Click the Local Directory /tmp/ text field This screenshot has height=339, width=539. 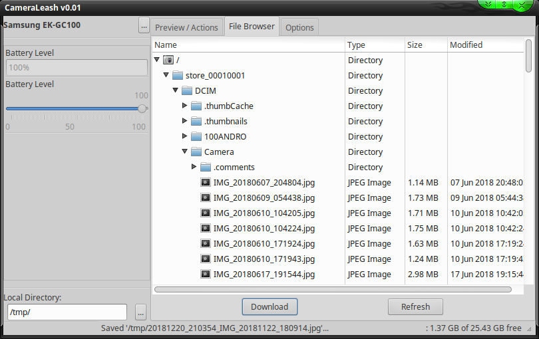[x=67, y=312]
